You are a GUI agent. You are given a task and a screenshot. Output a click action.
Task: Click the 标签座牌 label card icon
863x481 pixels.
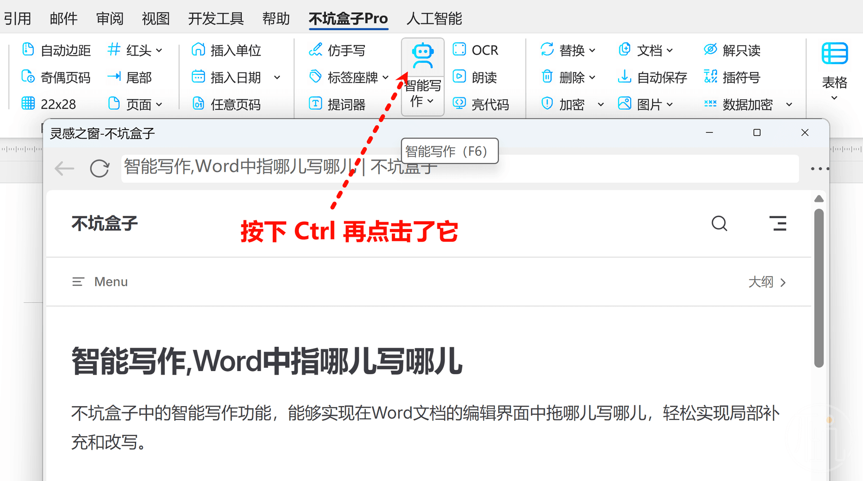(316, 77)
